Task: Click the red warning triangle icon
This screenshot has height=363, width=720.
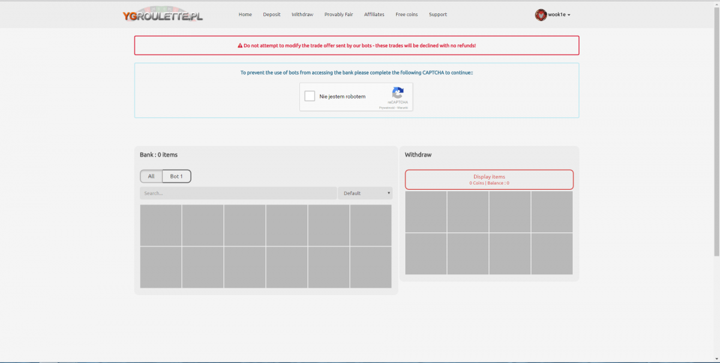Action: click(x=240, y=46)
